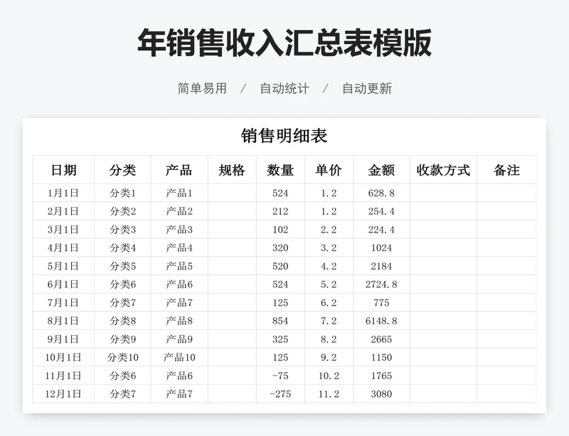This screenshot has height=436, width=569.
Task: Select quantity cell 325
Action: tap(280, 339)
